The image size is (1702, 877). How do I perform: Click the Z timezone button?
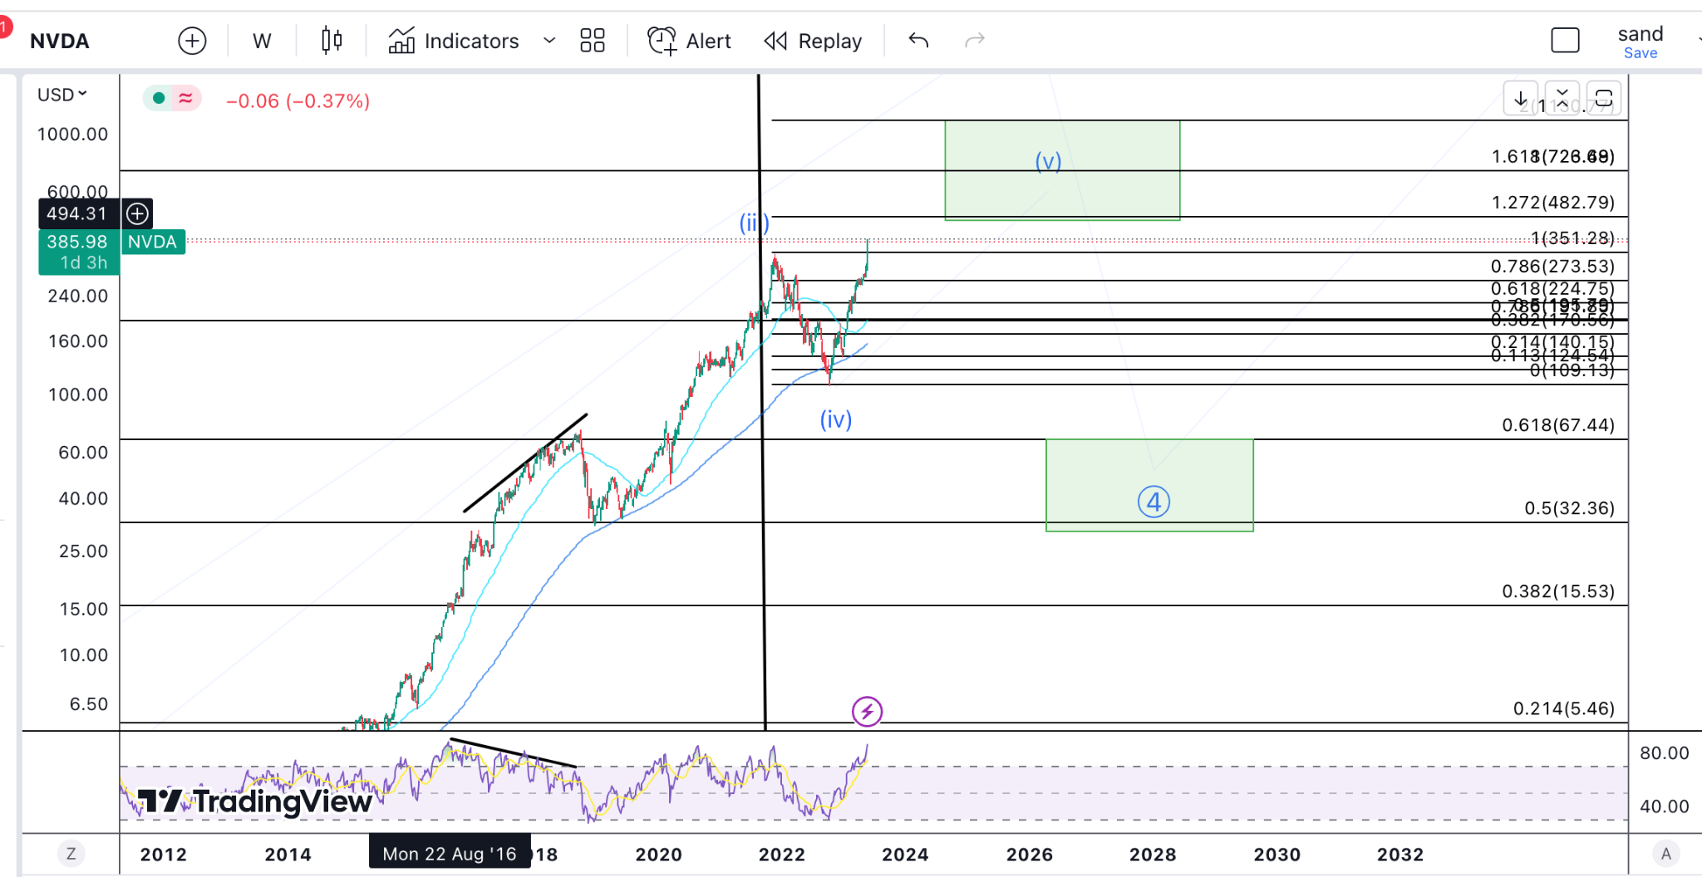point(71,853)
